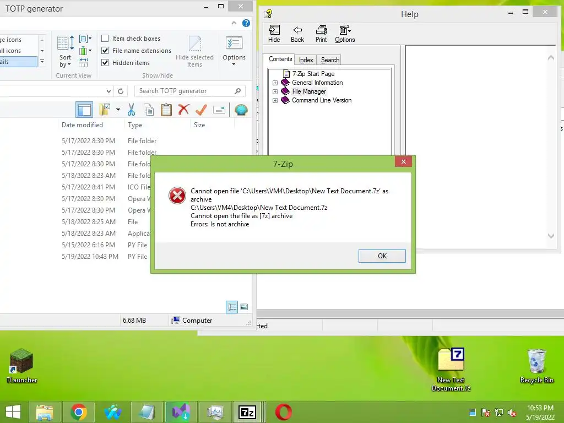Image resolution: width=564 pixels, height=423 pixels.
Task: Expand the General Information node
Action: click(x=275, y=83)
